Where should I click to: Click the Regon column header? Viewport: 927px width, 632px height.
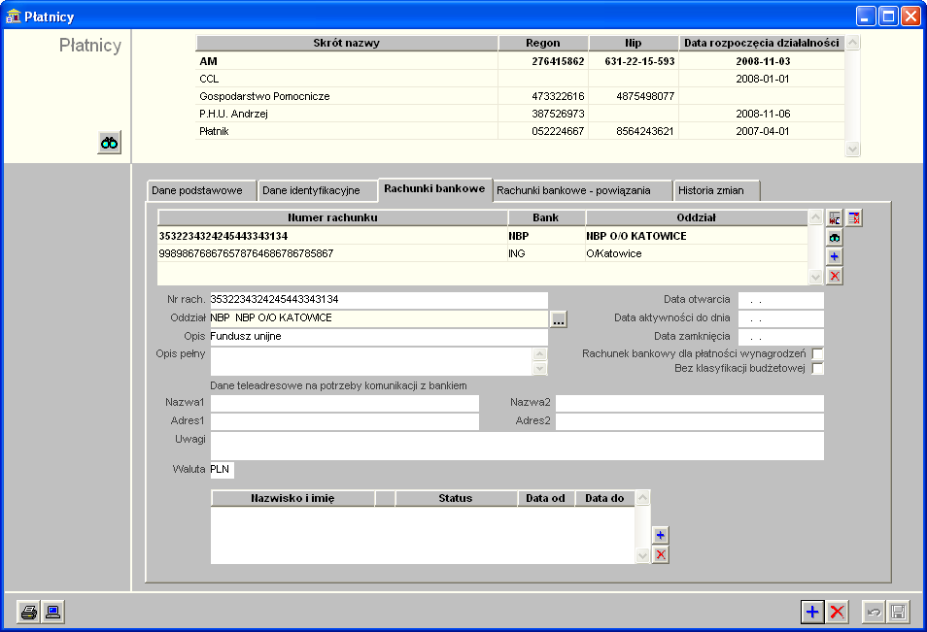tap(543, 43)
